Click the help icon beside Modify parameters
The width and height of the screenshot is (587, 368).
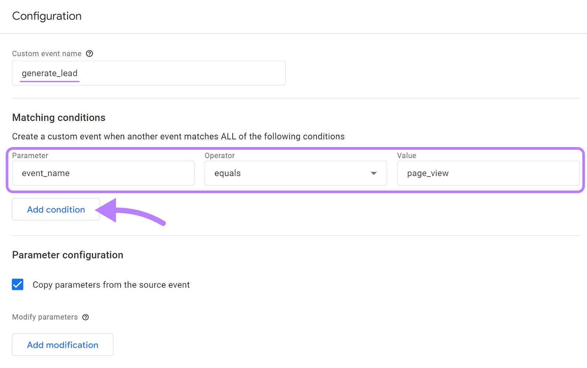pos(85,317)
